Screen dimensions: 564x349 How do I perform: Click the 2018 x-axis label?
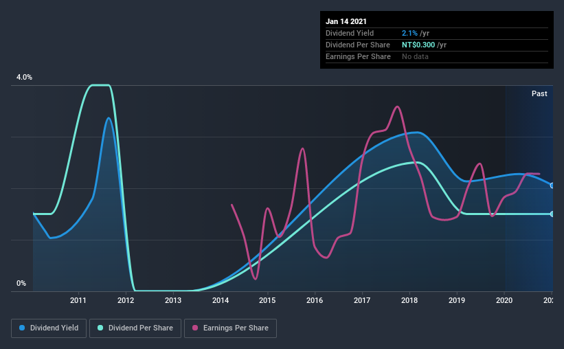[409, 300]
